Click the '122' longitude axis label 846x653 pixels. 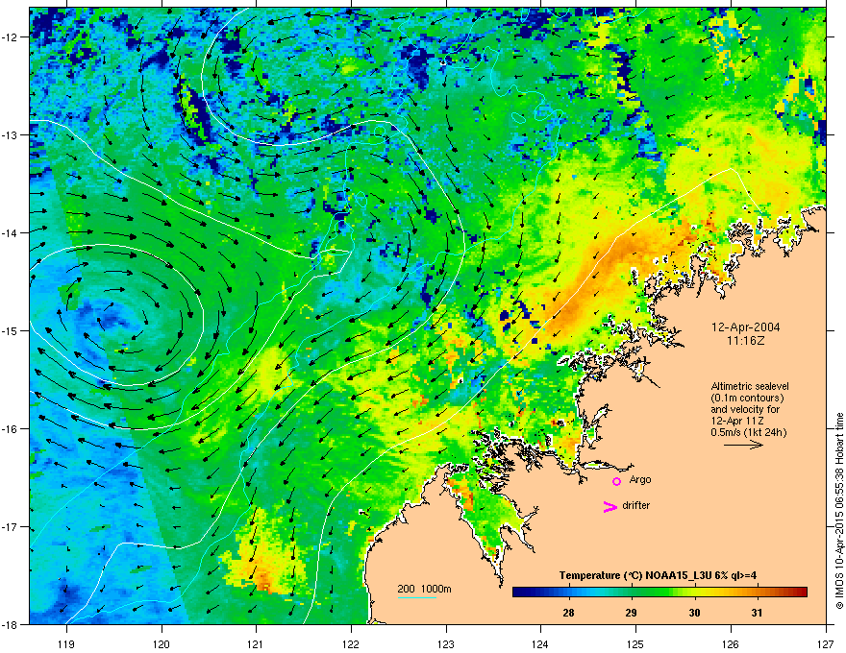tap(351, 643)
